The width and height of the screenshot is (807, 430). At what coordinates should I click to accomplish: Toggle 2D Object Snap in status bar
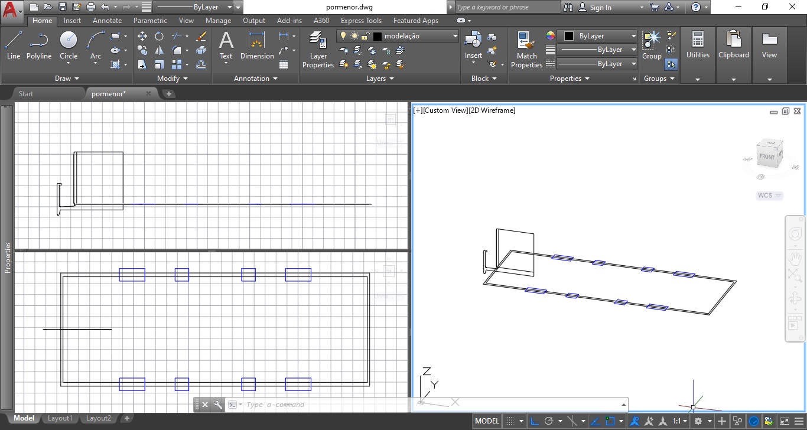(611, 421)
